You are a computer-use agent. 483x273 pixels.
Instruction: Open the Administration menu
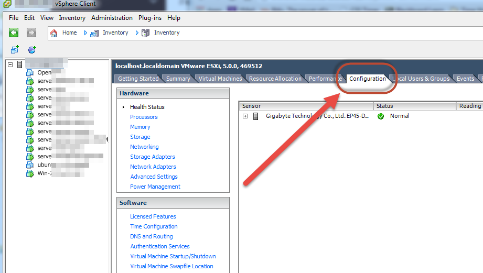click(112, 18)
